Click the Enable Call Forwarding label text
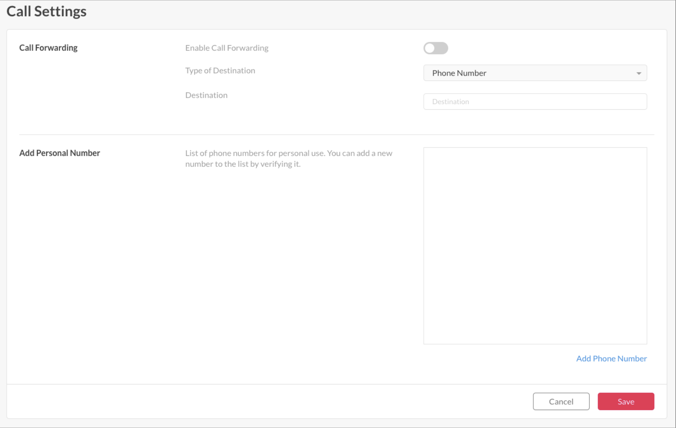This screenshot has width=676, height=428. tap(227, 48)
